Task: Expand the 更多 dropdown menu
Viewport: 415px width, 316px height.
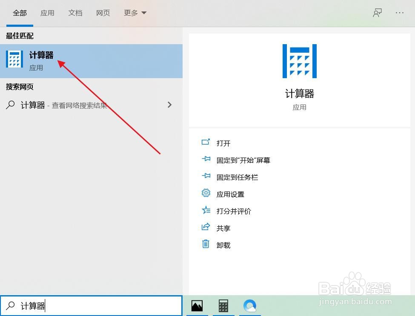Action: coord(135,13)
